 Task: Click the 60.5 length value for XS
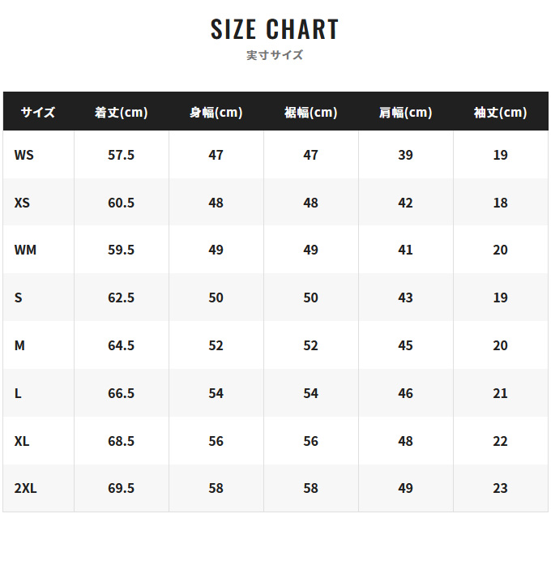(122, 203)
